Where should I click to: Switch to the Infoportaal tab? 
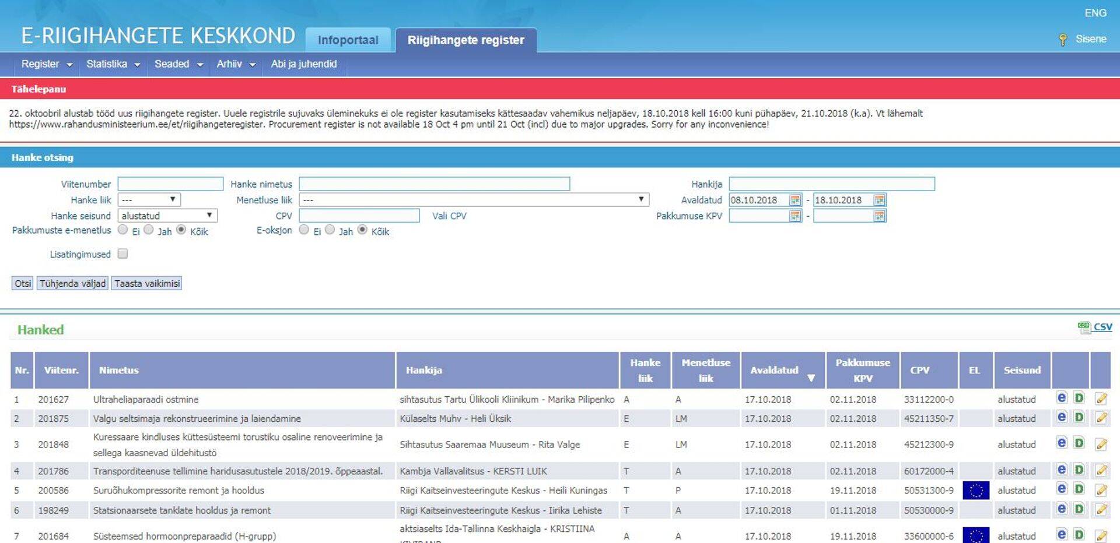[x=348, y=39]
